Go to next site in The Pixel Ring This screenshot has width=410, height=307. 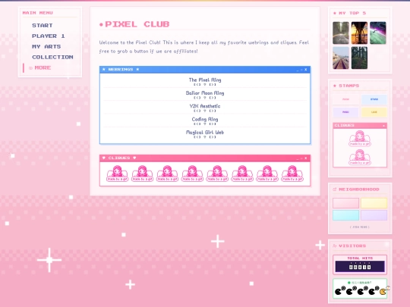point(213,85)
